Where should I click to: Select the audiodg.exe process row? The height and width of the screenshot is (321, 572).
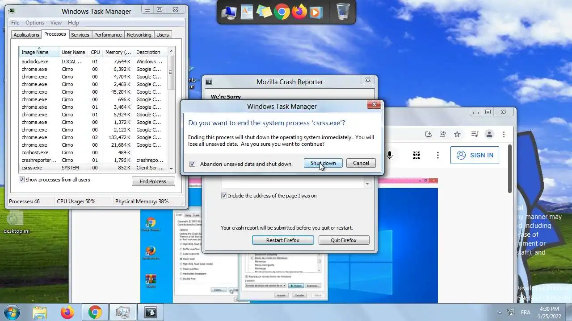tap(93, 62)
